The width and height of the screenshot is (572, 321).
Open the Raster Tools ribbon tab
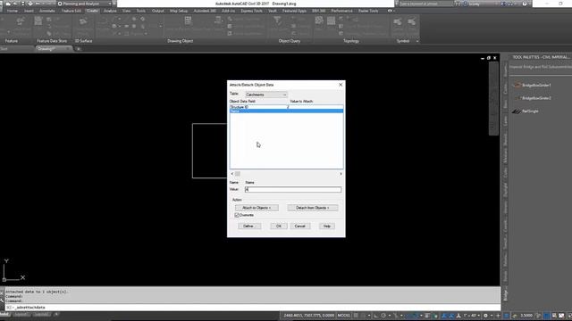click(x=368, y=11)
